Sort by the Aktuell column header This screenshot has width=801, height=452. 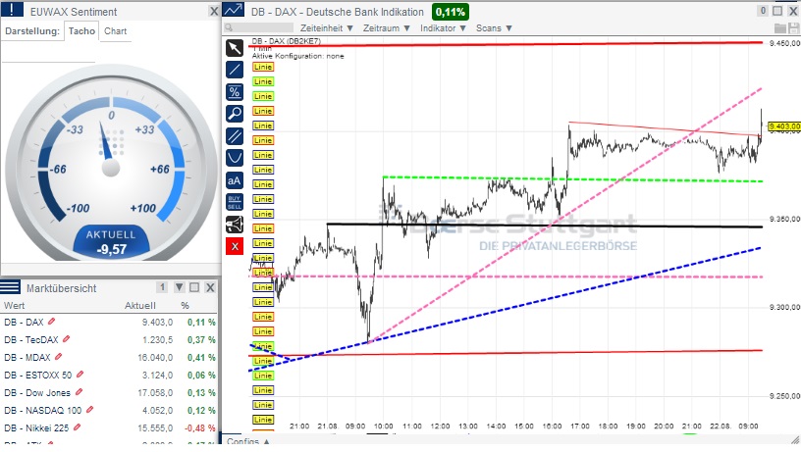(x=140, y=306)
